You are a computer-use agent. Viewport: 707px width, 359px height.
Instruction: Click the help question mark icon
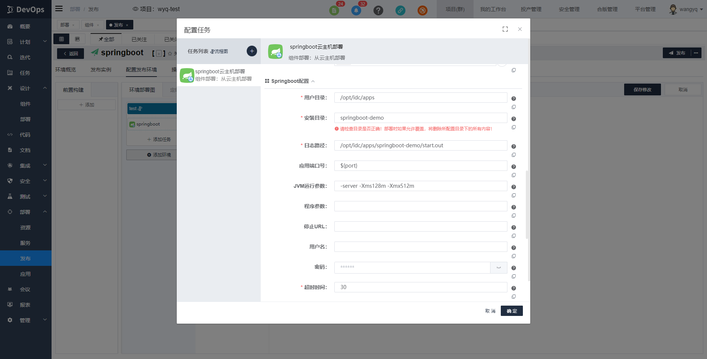378,10
